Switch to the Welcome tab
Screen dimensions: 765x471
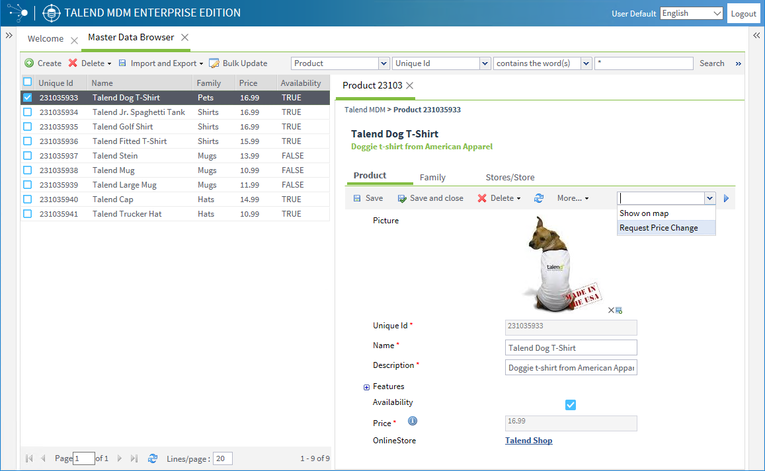pyautogui.click(x=46, y=38)
